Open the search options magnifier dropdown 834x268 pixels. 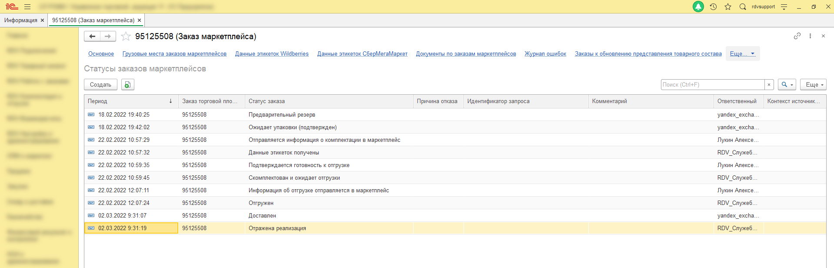(787, 85)
